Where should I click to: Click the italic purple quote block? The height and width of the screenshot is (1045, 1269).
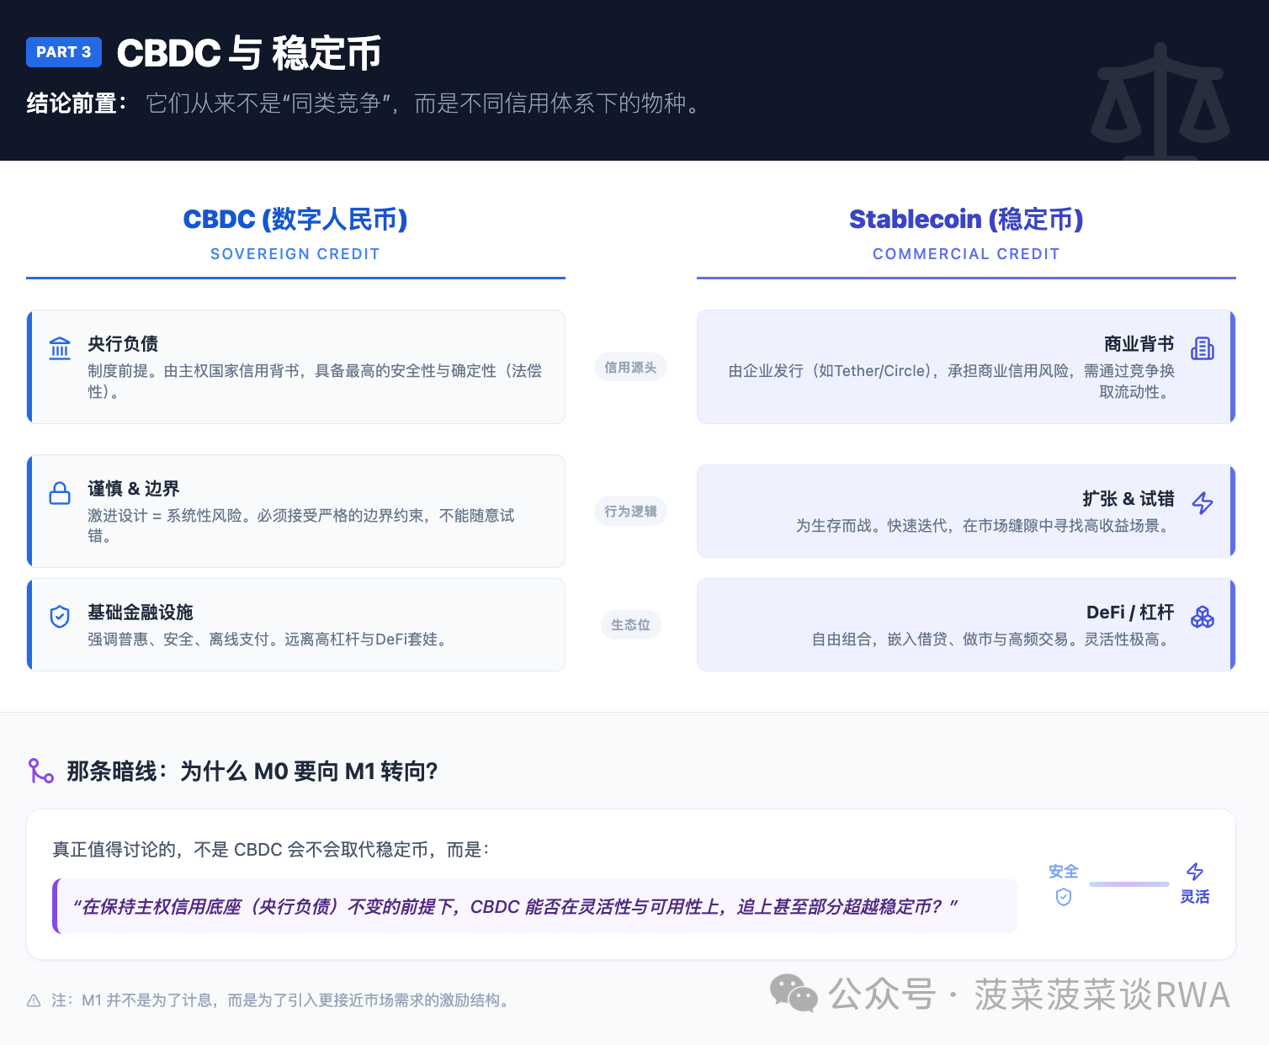tap(535, 906)
